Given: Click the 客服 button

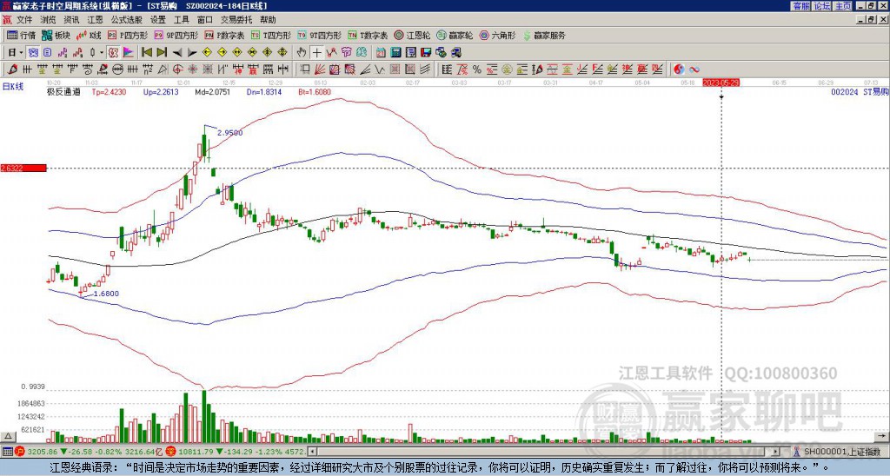Looking at the screenshot, I should [x=800, y=6].
